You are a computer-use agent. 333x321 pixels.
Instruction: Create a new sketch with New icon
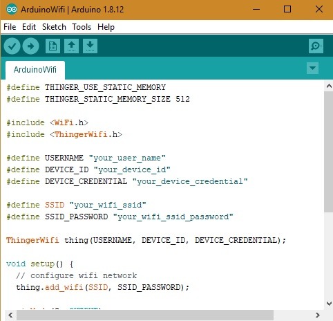[x=53, y=46]
